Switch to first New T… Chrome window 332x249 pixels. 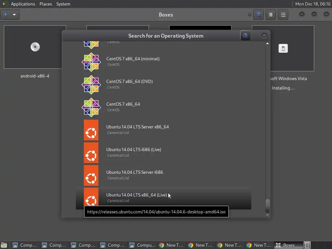click(171, 245)
